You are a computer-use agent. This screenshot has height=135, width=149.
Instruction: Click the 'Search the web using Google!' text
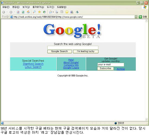click(x=73, y=44)
